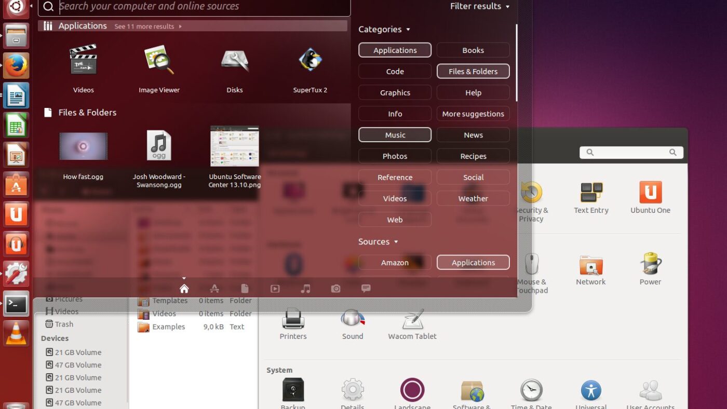Viewport: 727px width, 409px height.
Task: Click the Dash search field
Action: click(x=194, y=7)
